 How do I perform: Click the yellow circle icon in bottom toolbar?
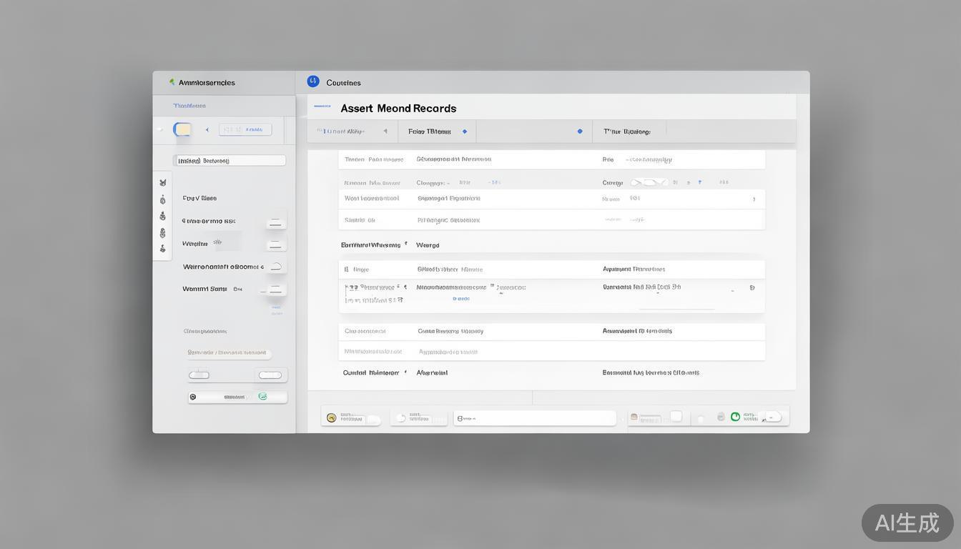331,417
